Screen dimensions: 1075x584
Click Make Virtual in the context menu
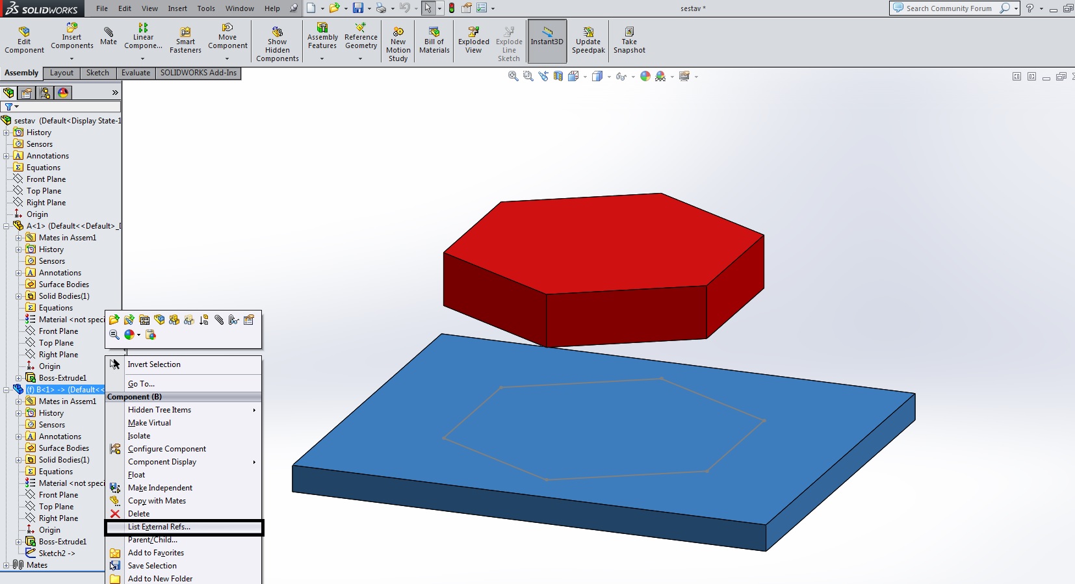point(149,423)
